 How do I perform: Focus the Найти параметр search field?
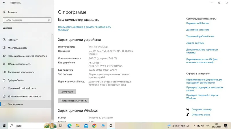click(x=27, y=20)
